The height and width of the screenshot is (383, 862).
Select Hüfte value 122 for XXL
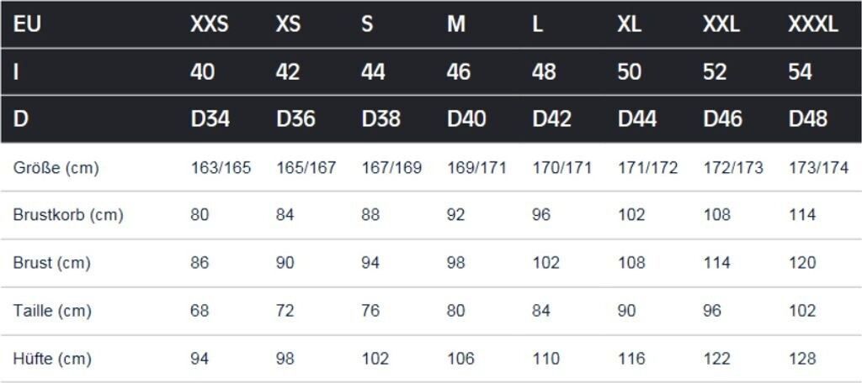[x=716, y=359]
